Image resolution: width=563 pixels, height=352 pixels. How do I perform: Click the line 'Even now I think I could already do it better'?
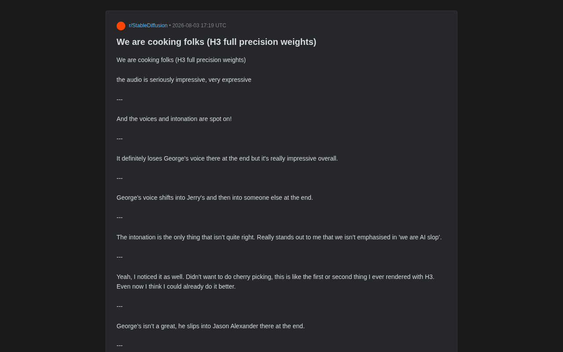point(176,286)
